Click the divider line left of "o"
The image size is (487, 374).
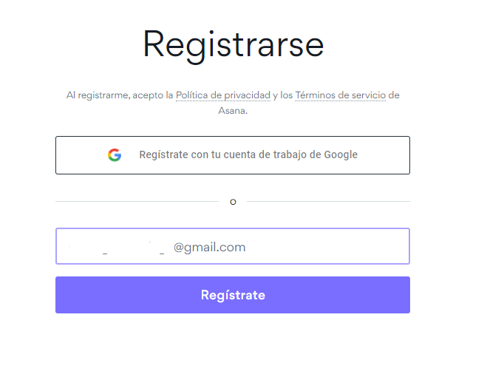pyautogui.click(x=137, y=201)
